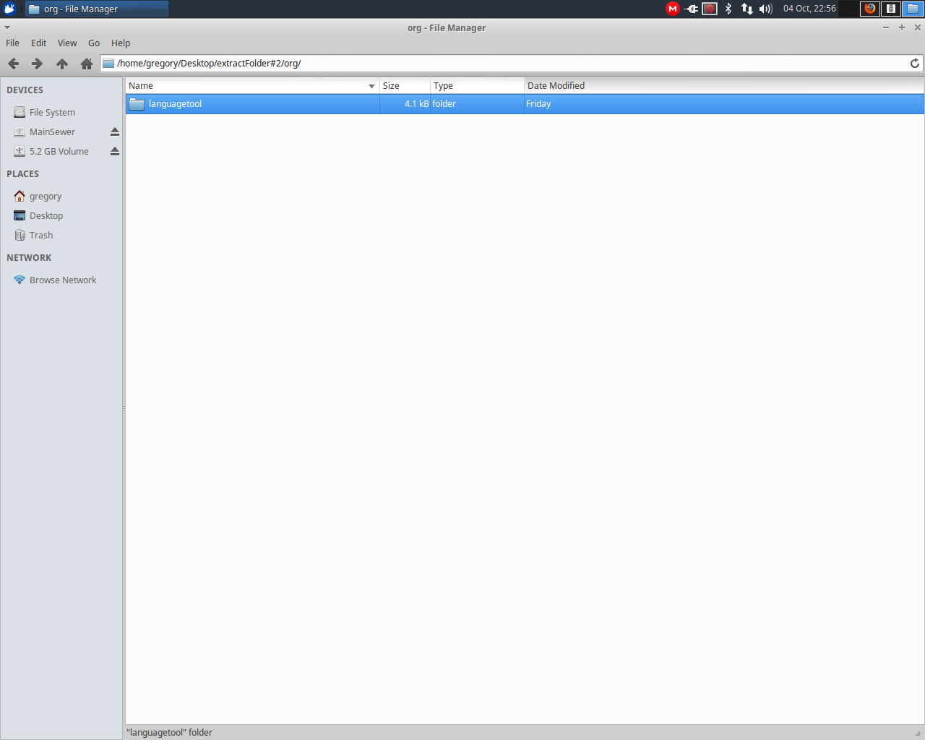This screenshot has height=740, width=925.
Task: Open Trash in the sidebar
Action: tap(41, 235)
